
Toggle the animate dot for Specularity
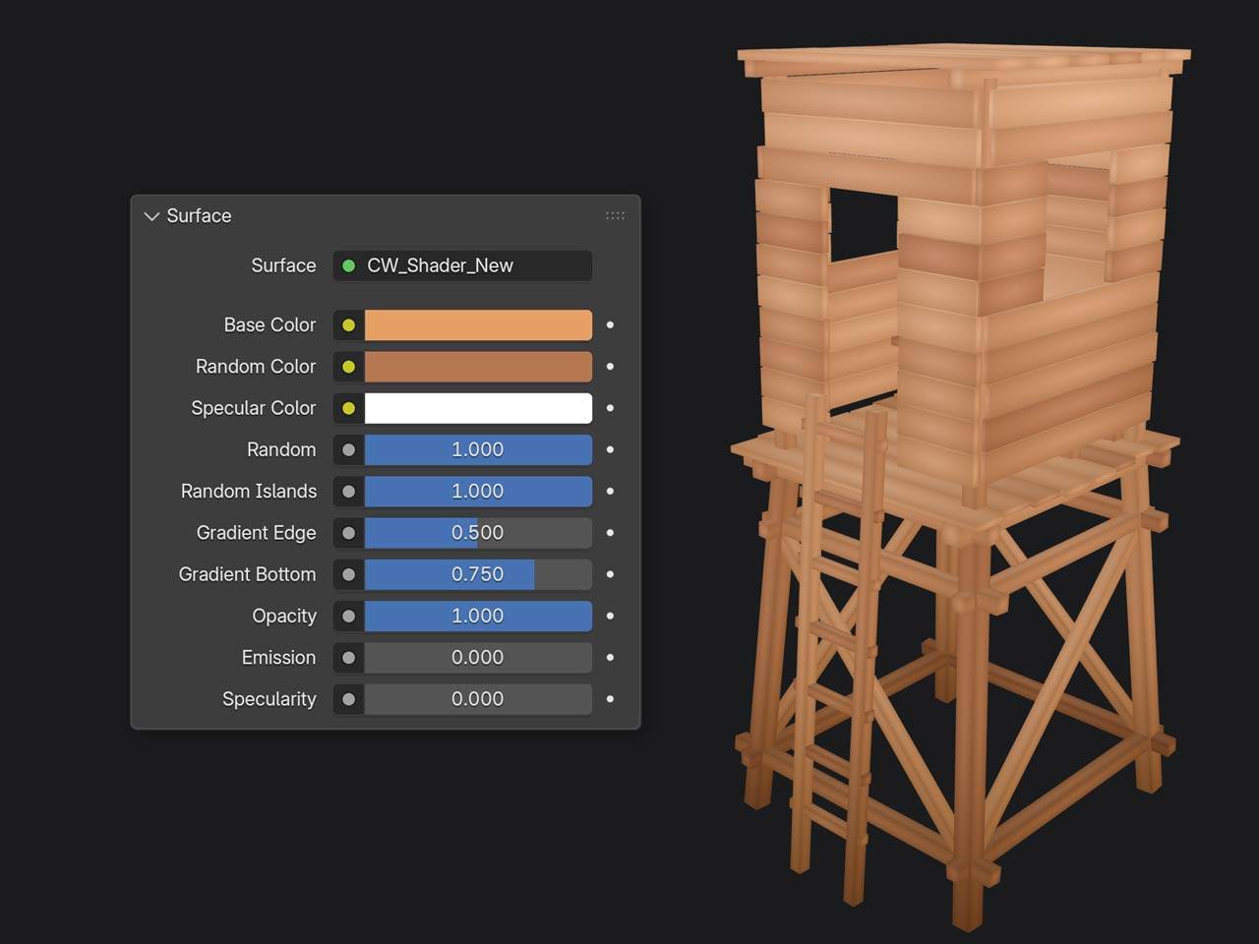610,699
